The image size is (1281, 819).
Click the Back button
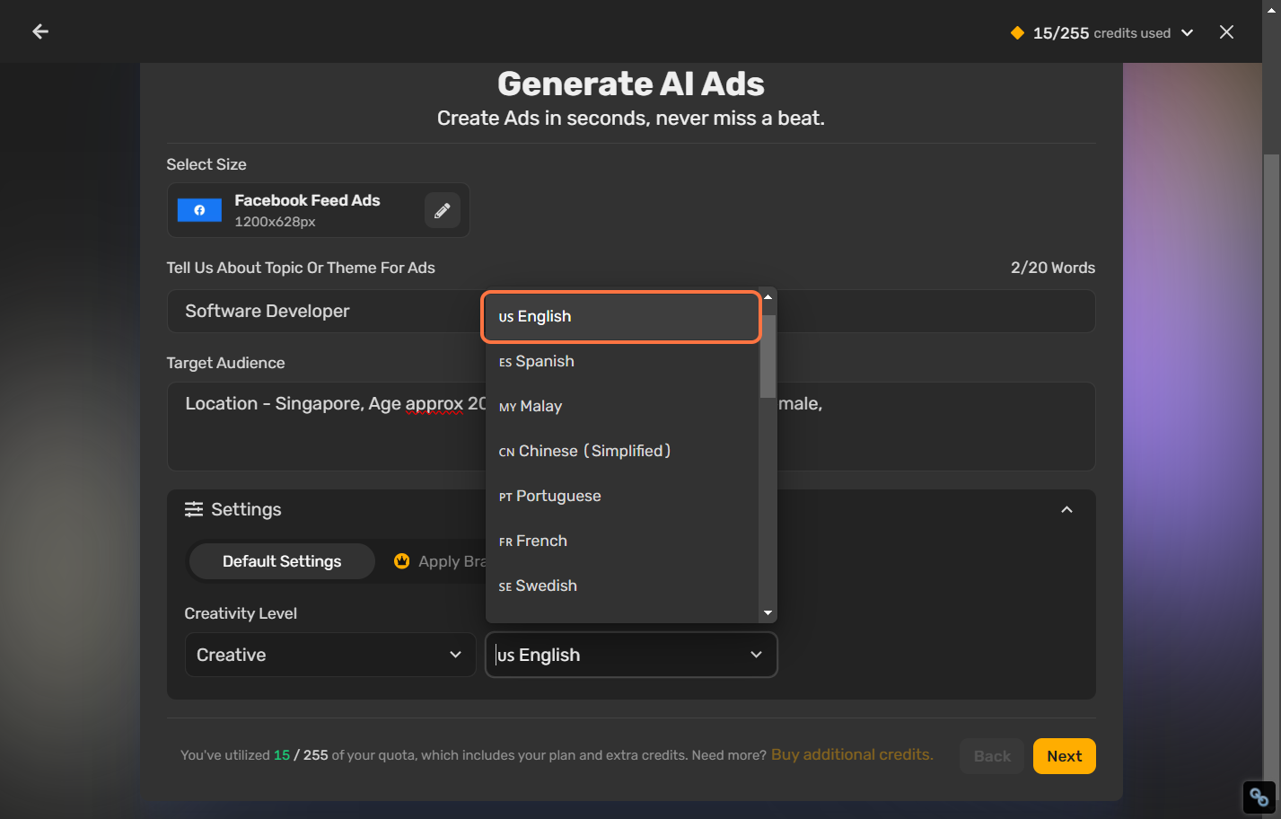pos(992,756)
